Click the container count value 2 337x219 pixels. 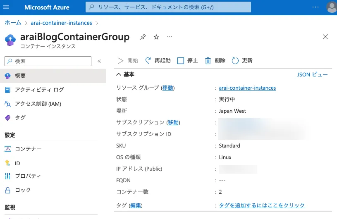click(220, 192)
